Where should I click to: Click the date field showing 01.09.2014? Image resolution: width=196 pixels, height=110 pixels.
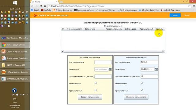pos(148,69)
